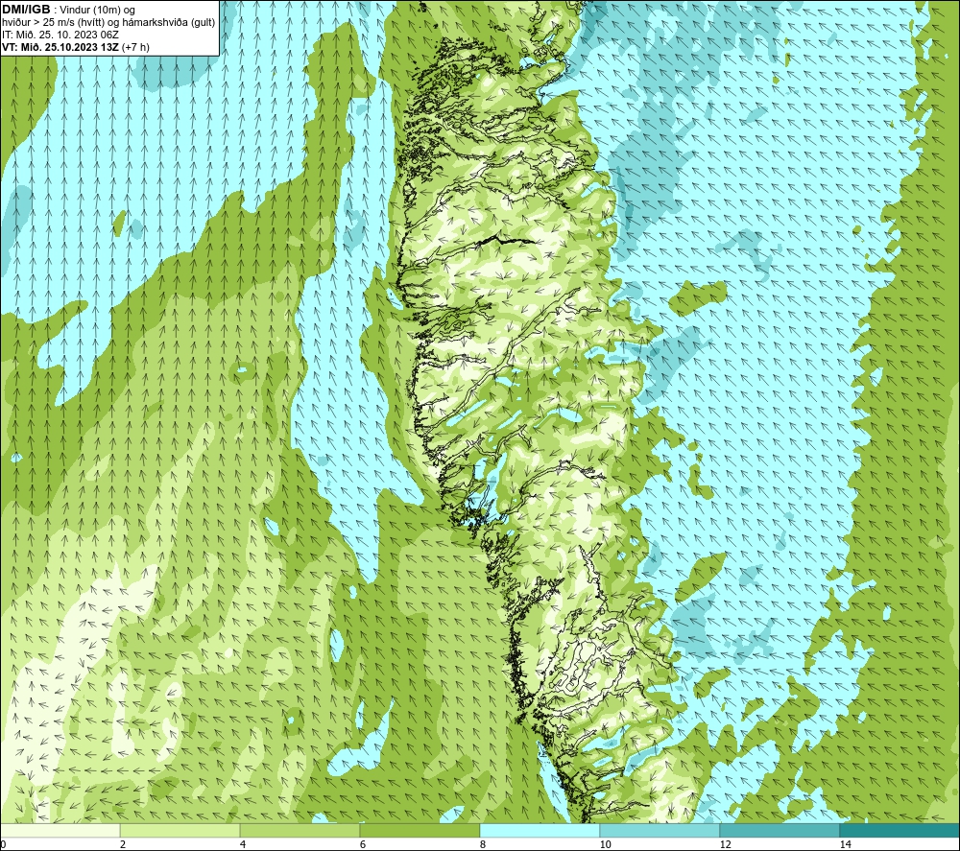Click the 'Vindur (10m) og' label
This screenshot has height=851, width=960.
click(98, 11)
